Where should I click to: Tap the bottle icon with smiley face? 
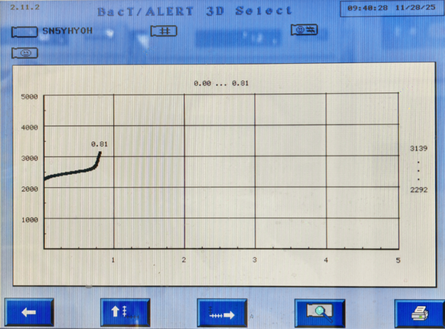point(25,53)
